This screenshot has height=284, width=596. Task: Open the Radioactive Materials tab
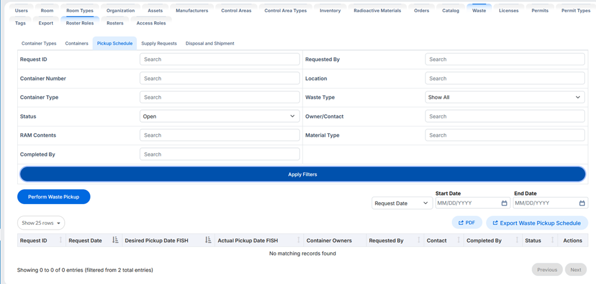[x=377, y=10]
